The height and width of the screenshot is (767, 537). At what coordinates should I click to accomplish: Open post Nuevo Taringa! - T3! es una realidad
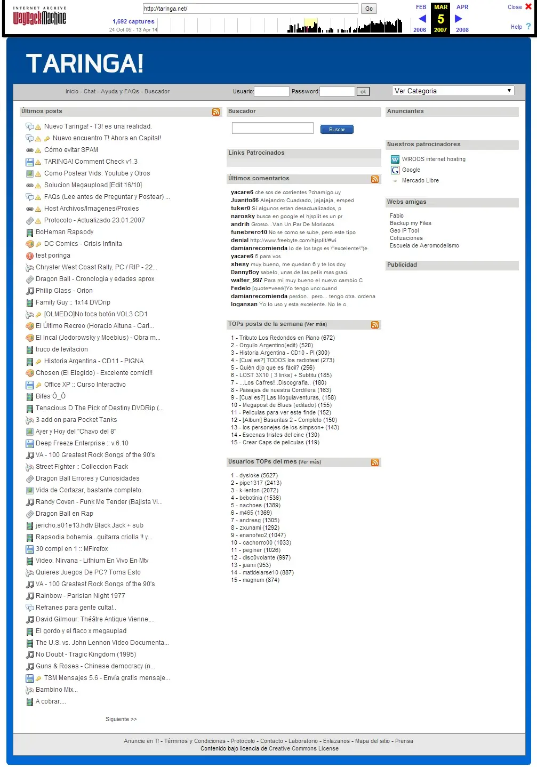pyautogui.click(x=98, y=127)
